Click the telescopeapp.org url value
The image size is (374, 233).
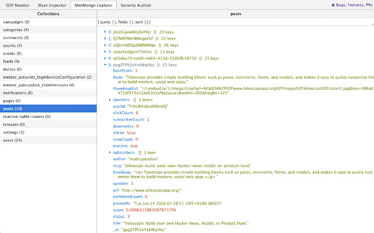(x=151, y=190)
